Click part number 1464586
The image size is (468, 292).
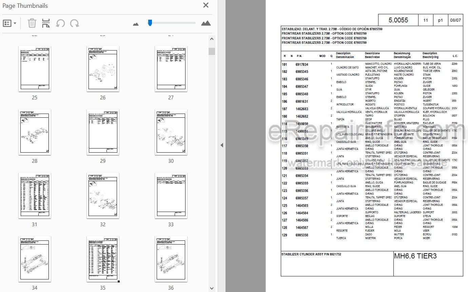tap(302, 220)
